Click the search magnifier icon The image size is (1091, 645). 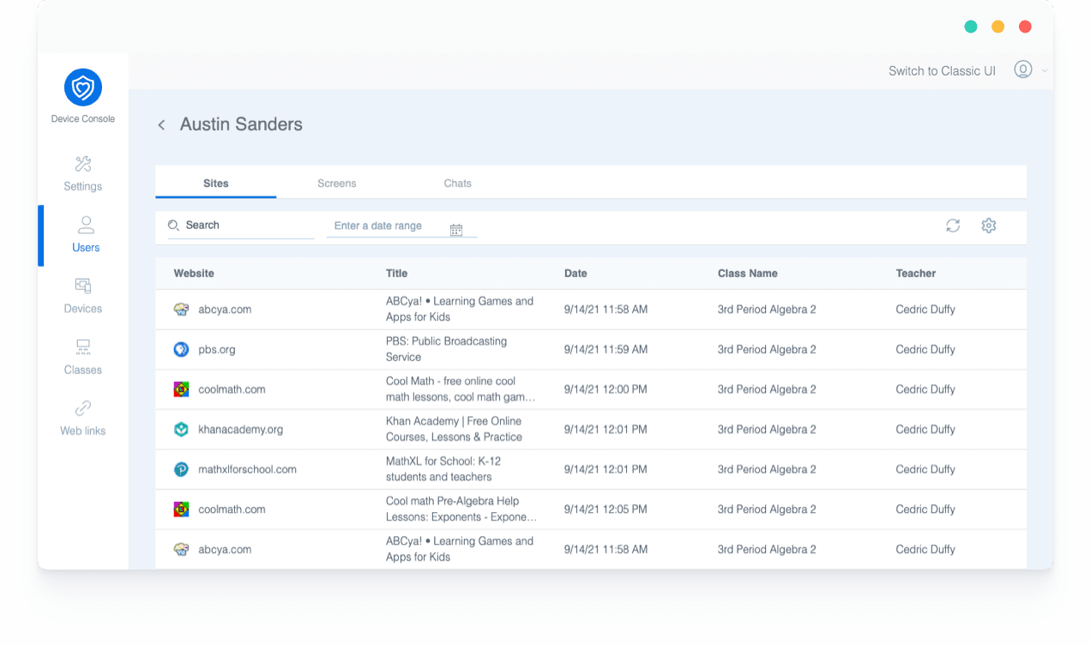tap(173, 226)
